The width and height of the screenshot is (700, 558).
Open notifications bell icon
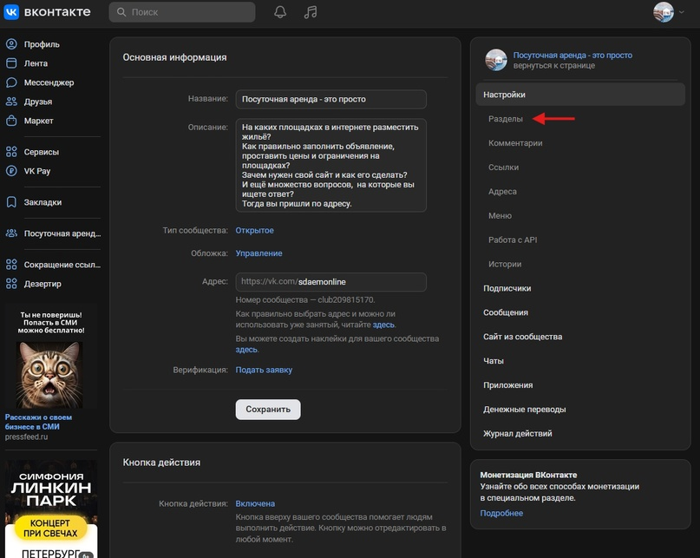pos(280,12)
